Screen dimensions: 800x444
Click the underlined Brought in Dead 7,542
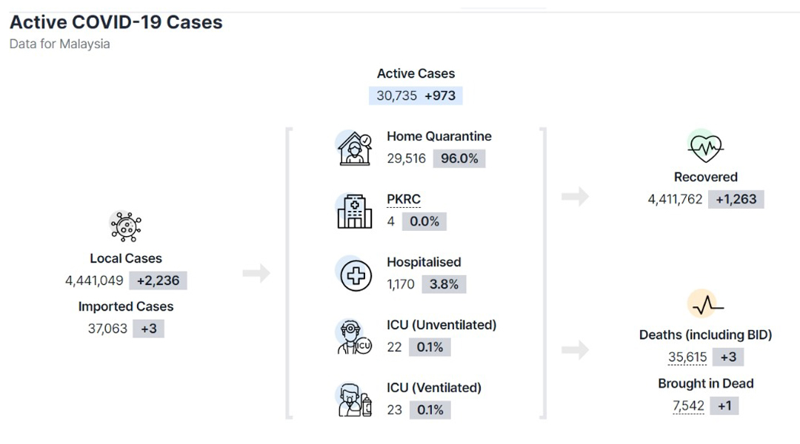(x=688, y=406)
